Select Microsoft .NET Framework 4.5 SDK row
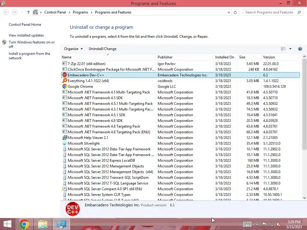This screenshot has width=307, height=230. click(x=180, y=98)
